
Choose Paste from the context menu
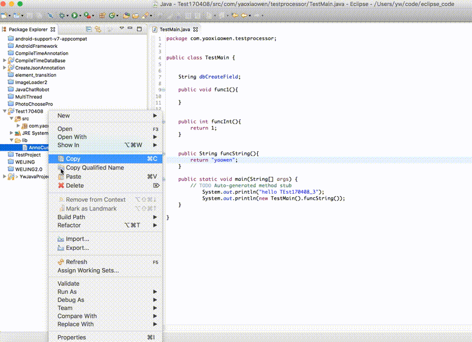(x=106, y=177)
